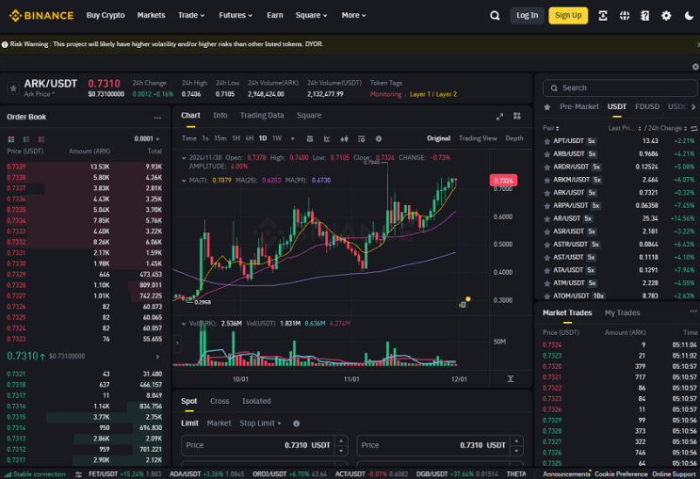Open the FDUSD market tab

coord(647,107)
